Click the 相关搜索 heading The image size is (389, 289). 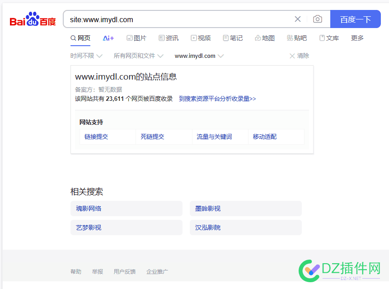87,192
